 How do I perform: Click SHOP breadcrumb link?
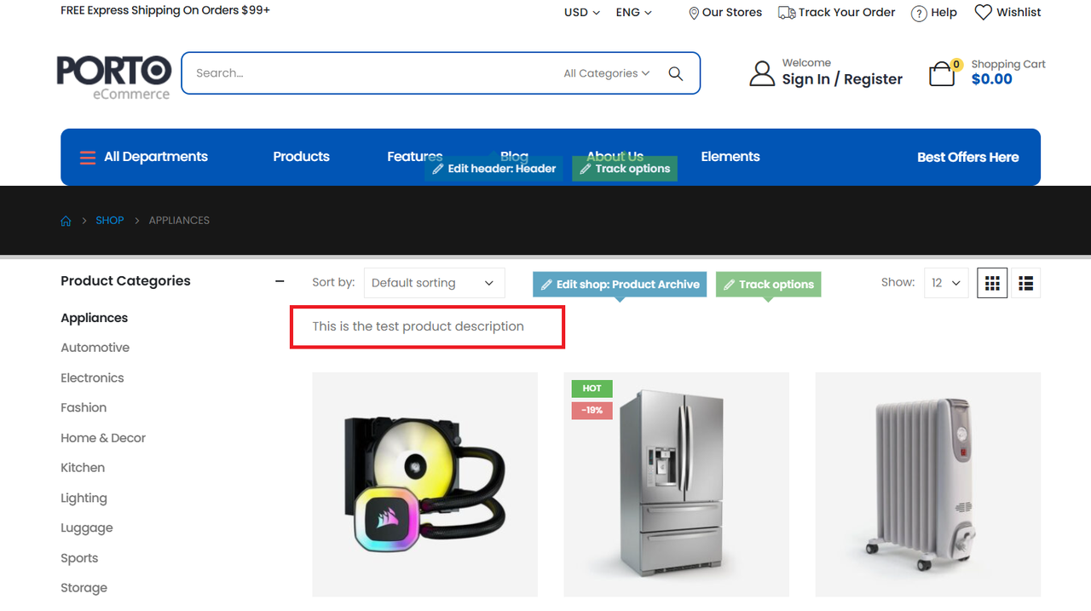[110, 221]
